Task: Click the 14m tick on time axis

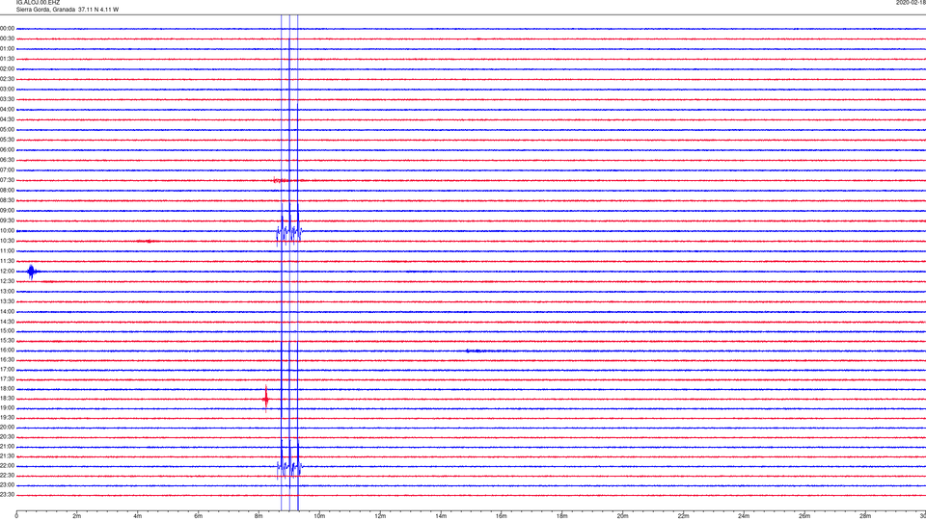Action: coord(441,516)
